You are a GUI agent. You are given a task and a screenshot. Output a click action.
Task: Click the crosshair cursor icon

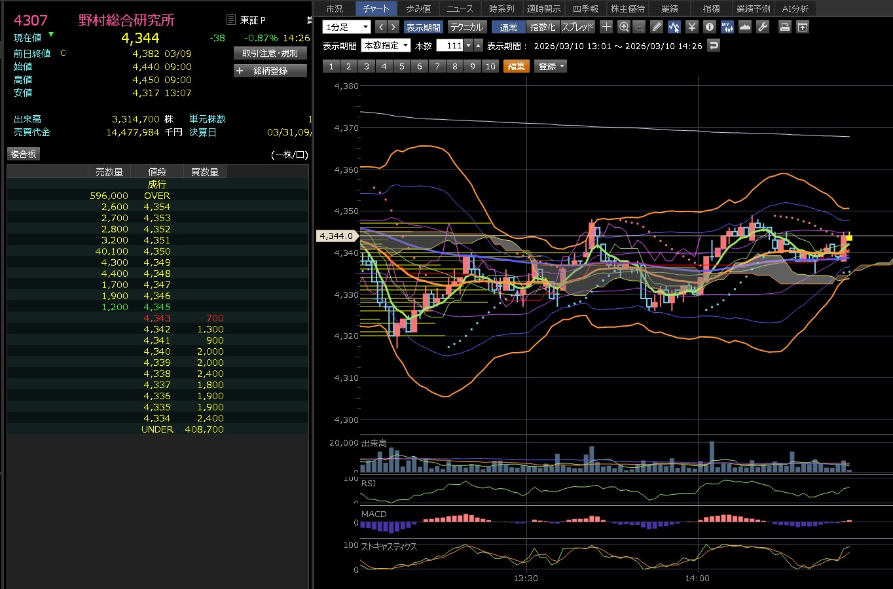point(606,27)
